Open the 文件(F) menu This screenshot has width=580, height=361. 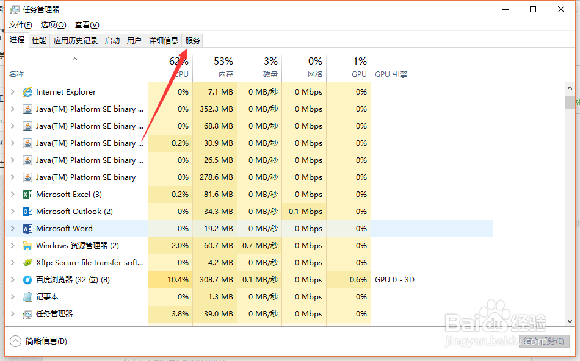(x=20, y=25)
